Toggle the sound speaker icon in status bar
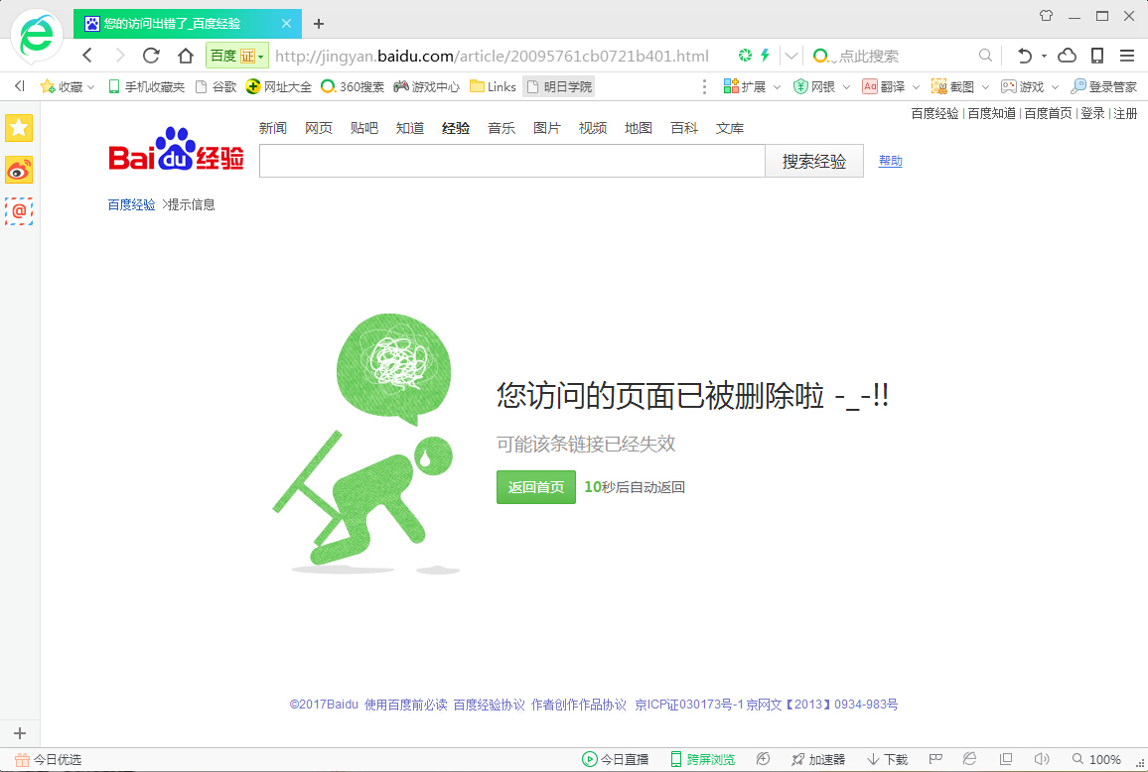The image size is (1148, 772). point(1041,759)
